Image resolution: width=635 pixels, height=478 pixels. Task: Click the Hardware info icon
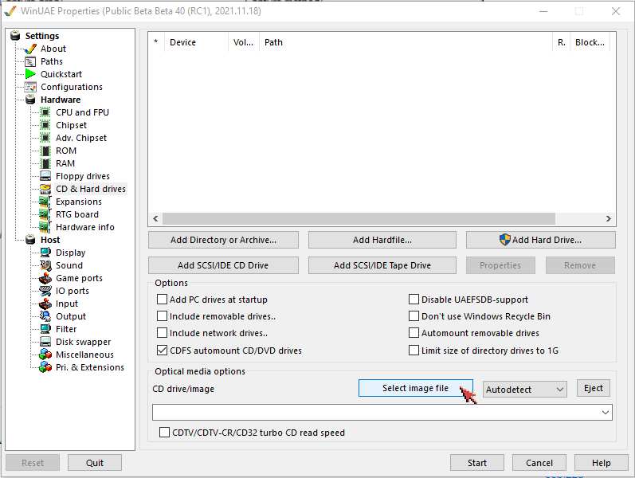pos(45,227)
